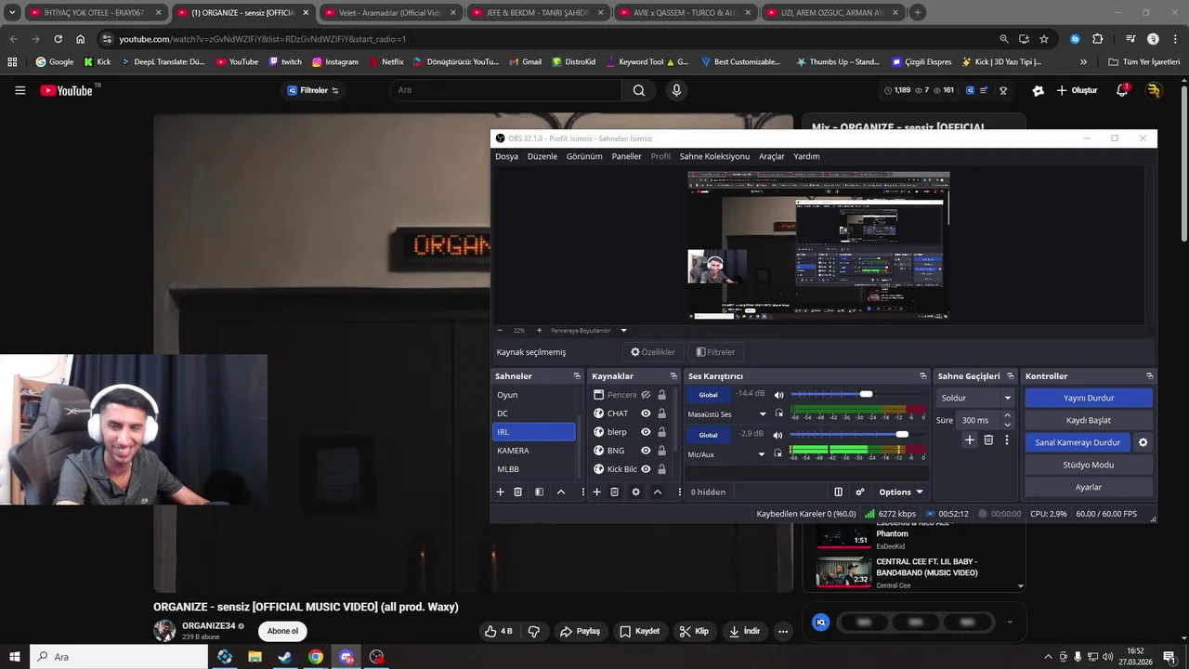Zoom out OBS preview minus icon
This screenshot has width=1189, height=669.
(500, 330)
